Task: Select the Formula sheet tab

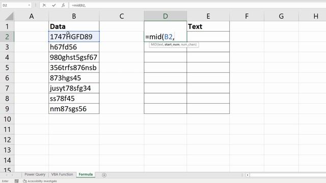Action: pos(86,174)
